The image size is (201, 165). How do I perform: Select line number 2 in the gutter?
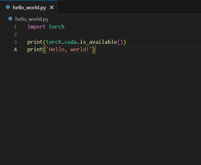coord(15,34)
